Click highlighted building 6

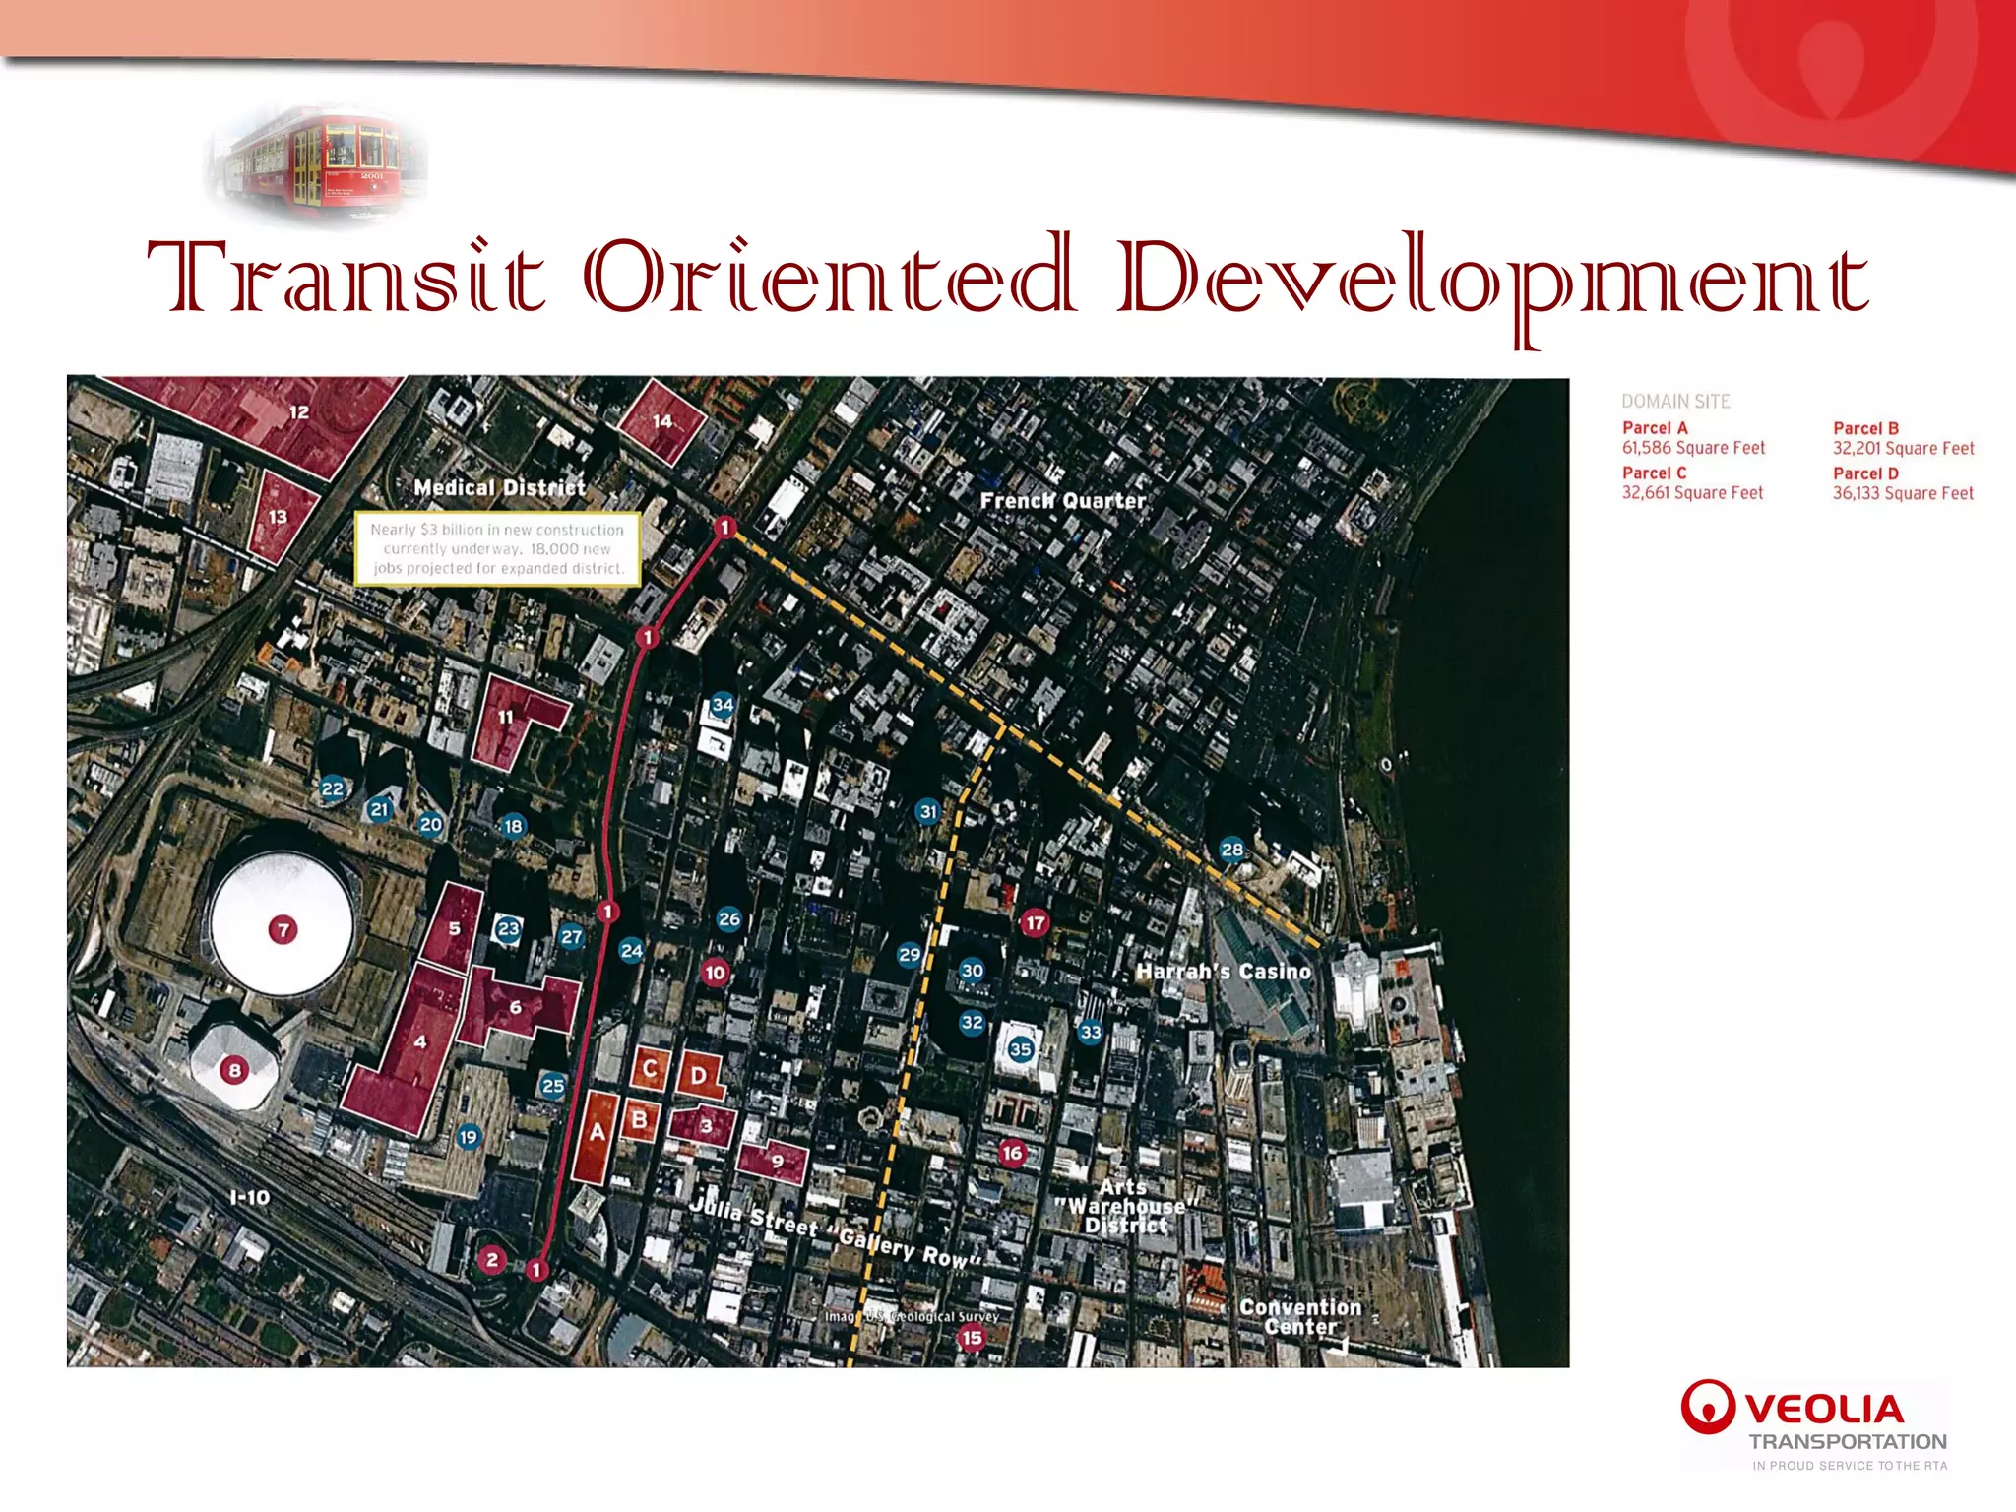click(519, 1006)
